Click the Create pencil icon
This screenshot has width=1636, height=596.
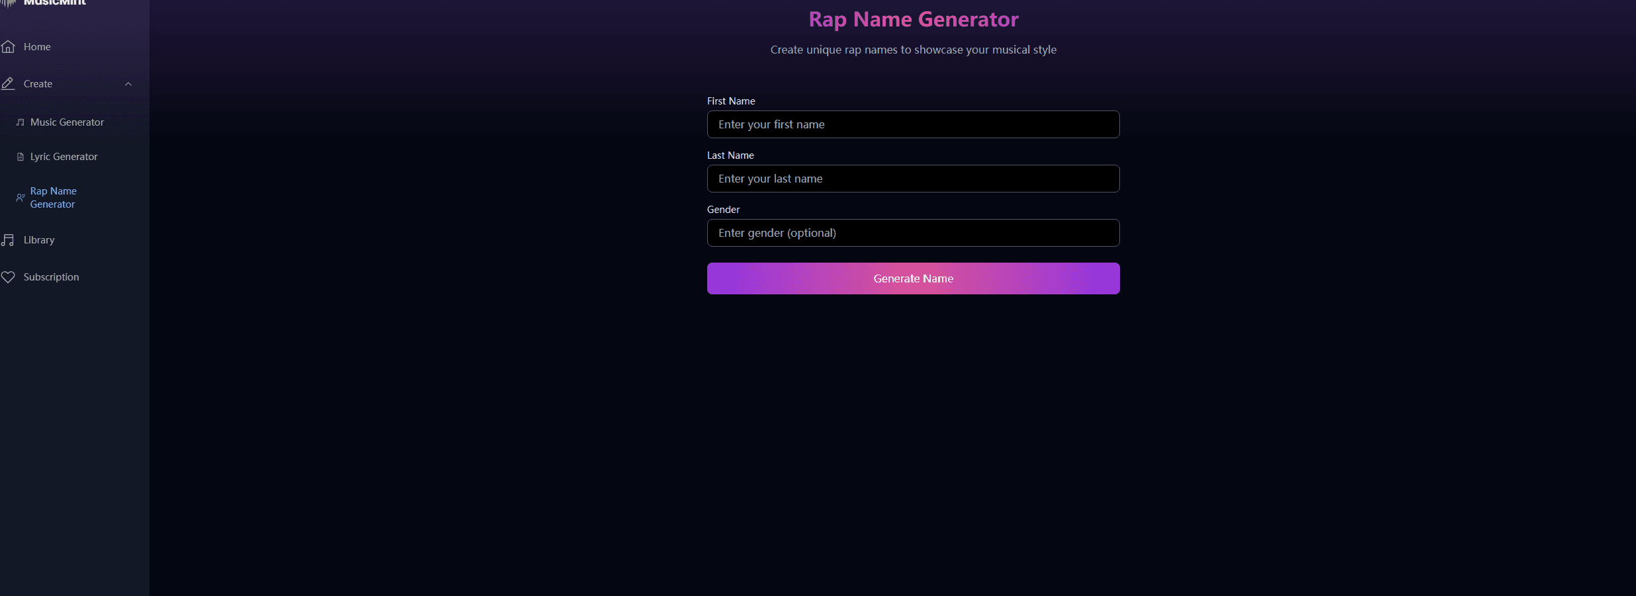[x=8, y=84]
